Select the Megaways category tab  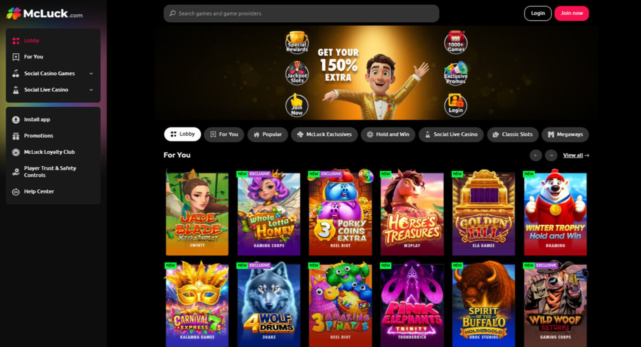click(x=565, y=134)
